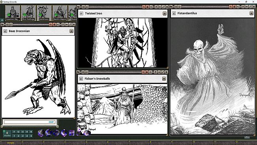Click the +3 modifier button

(x=23, y=132)
